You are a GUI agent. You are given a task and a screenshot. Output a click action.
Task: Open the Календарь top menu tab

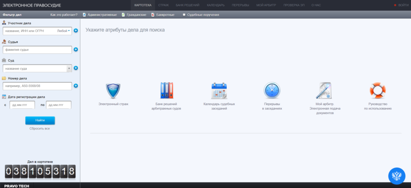(x=216, y=5)
